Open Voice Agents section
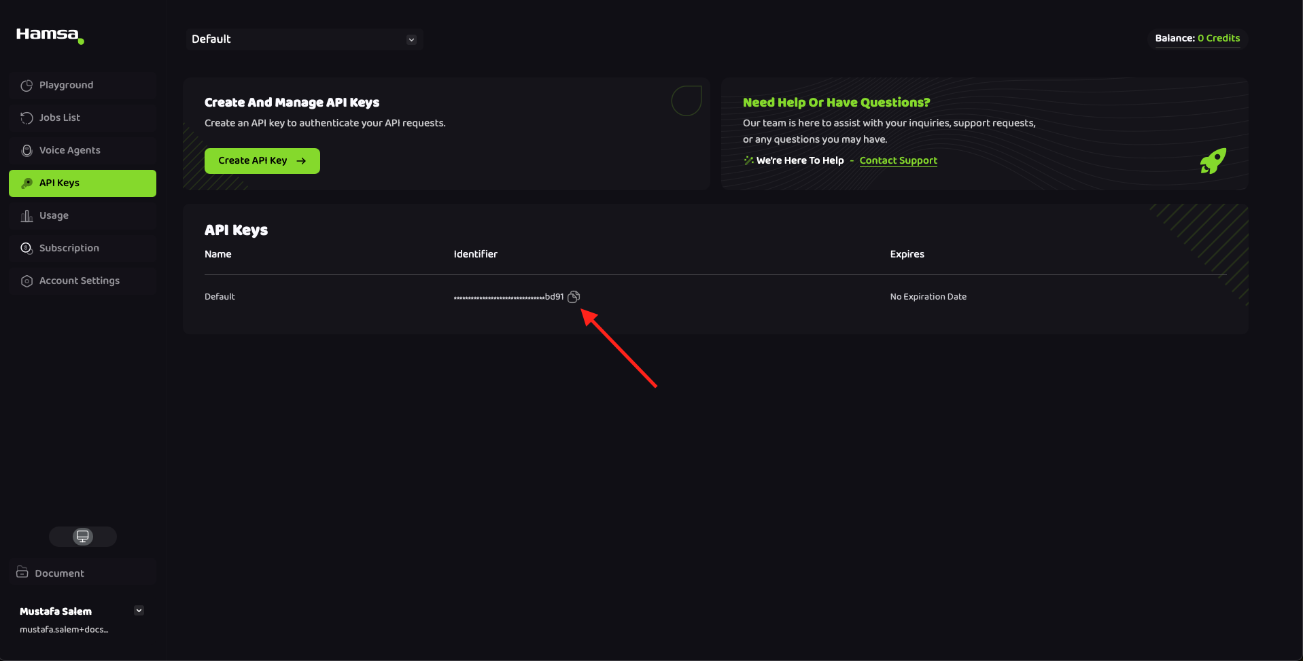 pyautogui.click(x=82, y=151)
